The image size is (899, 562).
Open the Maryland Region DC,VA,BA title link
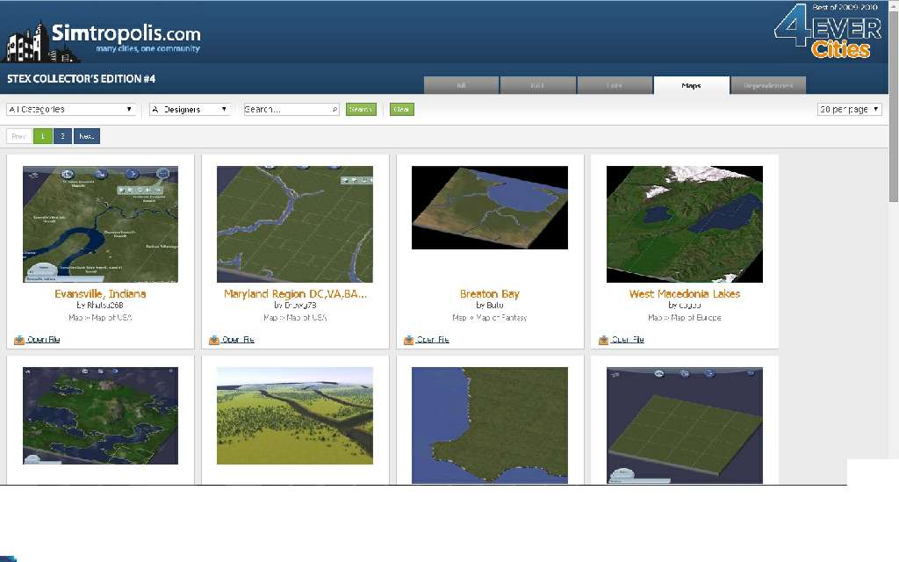[x=295, y=293]
